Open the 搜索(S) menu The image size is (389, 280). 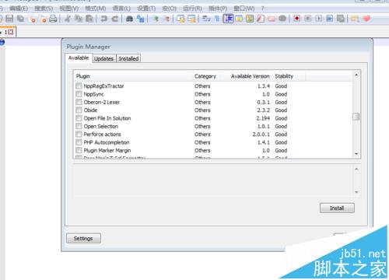pos(44,9)
